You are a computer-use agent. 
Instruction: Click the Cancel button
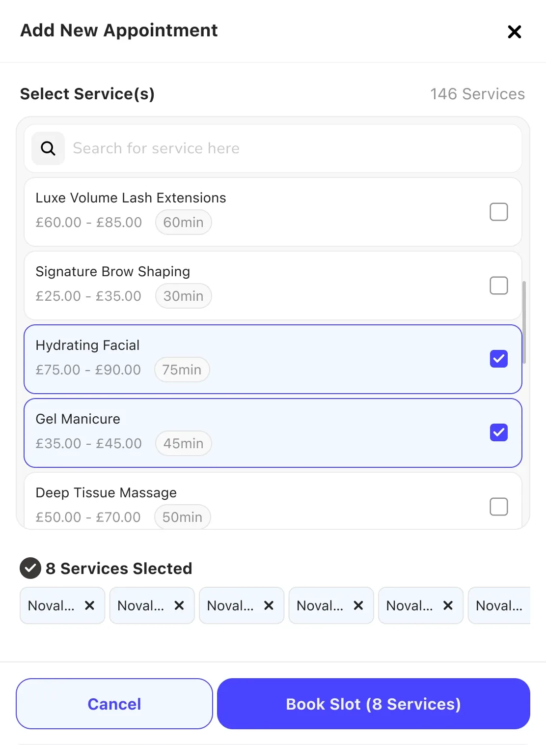click(114, 704)
